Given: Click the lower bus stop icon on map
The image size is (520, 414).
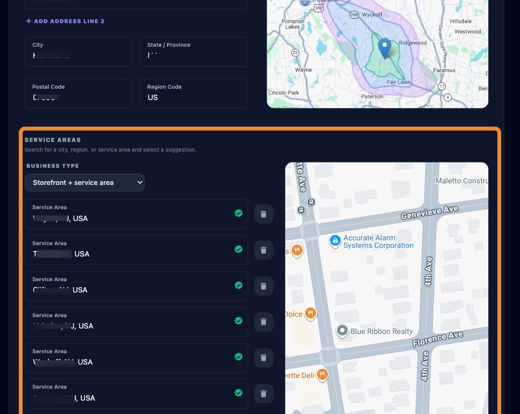Looking at the screenshot, I should click(x=301, y=210).
